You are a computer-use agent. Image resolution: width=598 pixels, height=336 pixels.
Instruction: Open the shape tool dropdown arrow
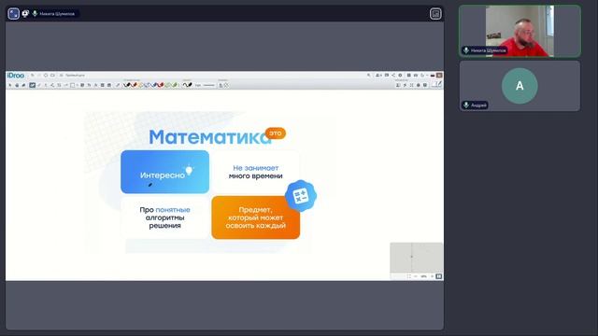(77, 85)
